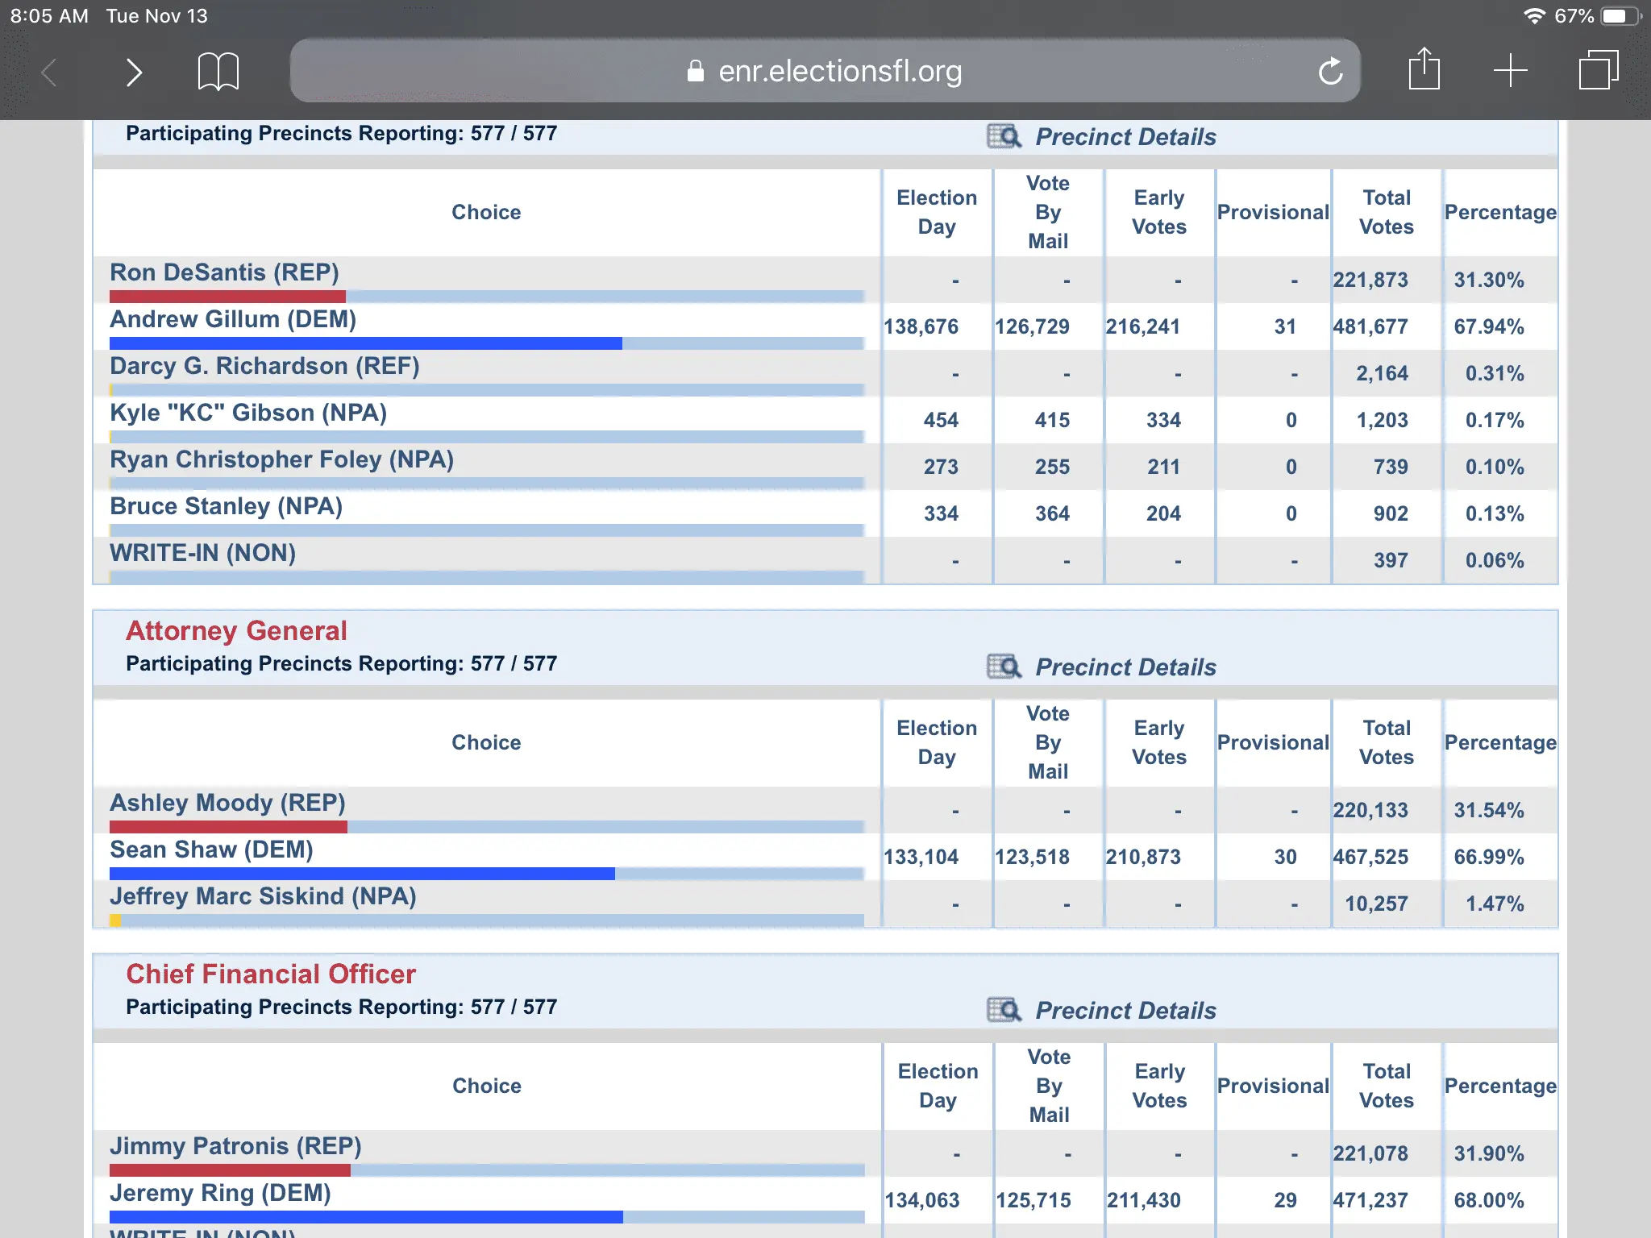Open the share sheet icon
The image size is (1651, 1238).
click(x=1424, y=70)
